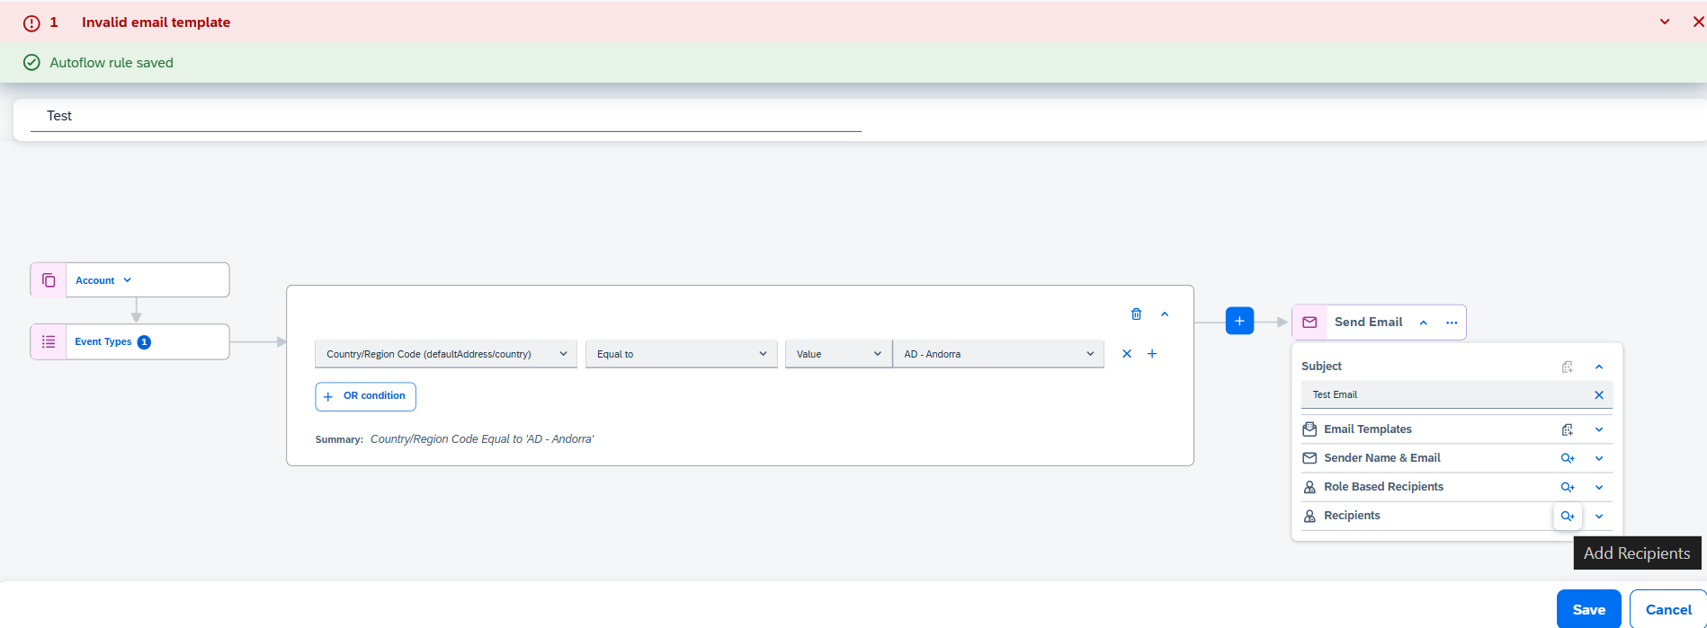
Task: Open the Country/Region Code field dropdown
Action: [446, 354]
